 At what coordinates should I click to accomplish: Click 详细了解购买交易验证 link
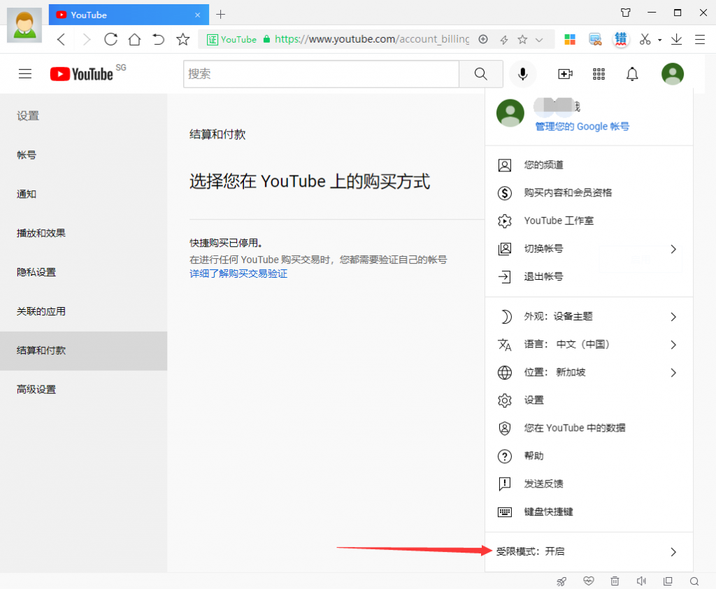click(238, 274)
